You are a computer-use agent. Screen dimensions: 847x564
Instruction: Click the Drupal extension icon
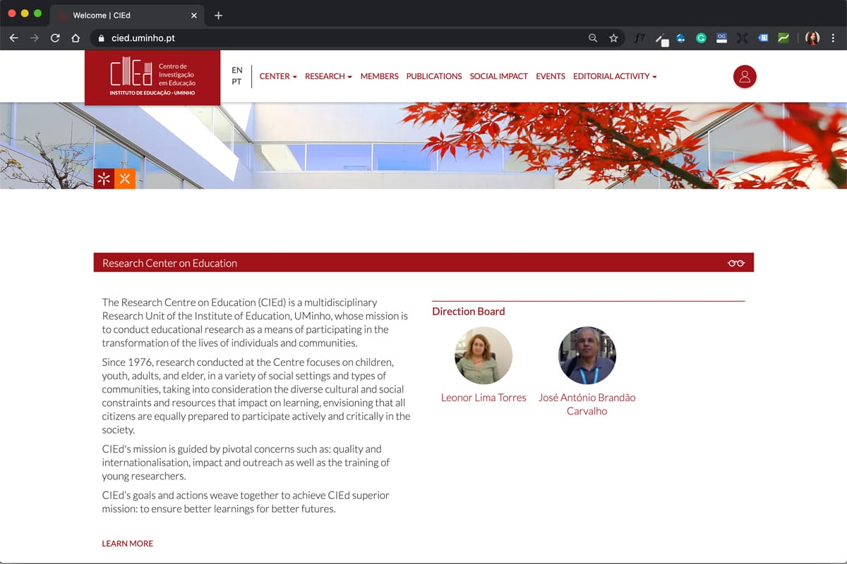click(681, 38)
